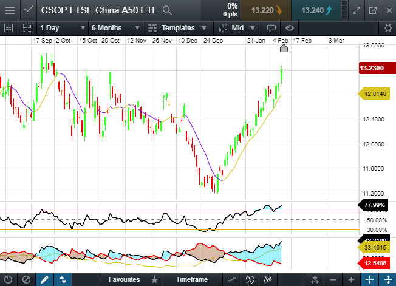Image resolution: width=396 pixels, height=286 pixels.
Task: Click the 13.220 sell price button
Action: (x=266, y=10)
